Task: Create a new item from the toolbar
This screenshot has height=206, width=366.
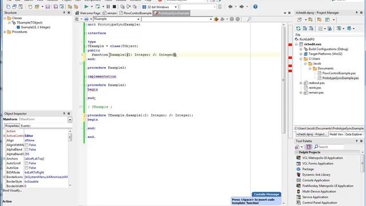Action: 30,7
